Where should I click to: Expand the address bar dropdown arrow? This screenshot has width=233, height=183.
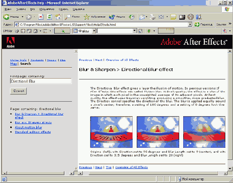tap(190, 24)
